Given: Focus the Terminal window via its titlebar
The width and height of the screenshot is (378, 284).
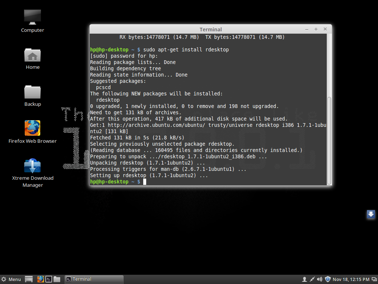Looking at the screenshot, I should tap(210, 29).
